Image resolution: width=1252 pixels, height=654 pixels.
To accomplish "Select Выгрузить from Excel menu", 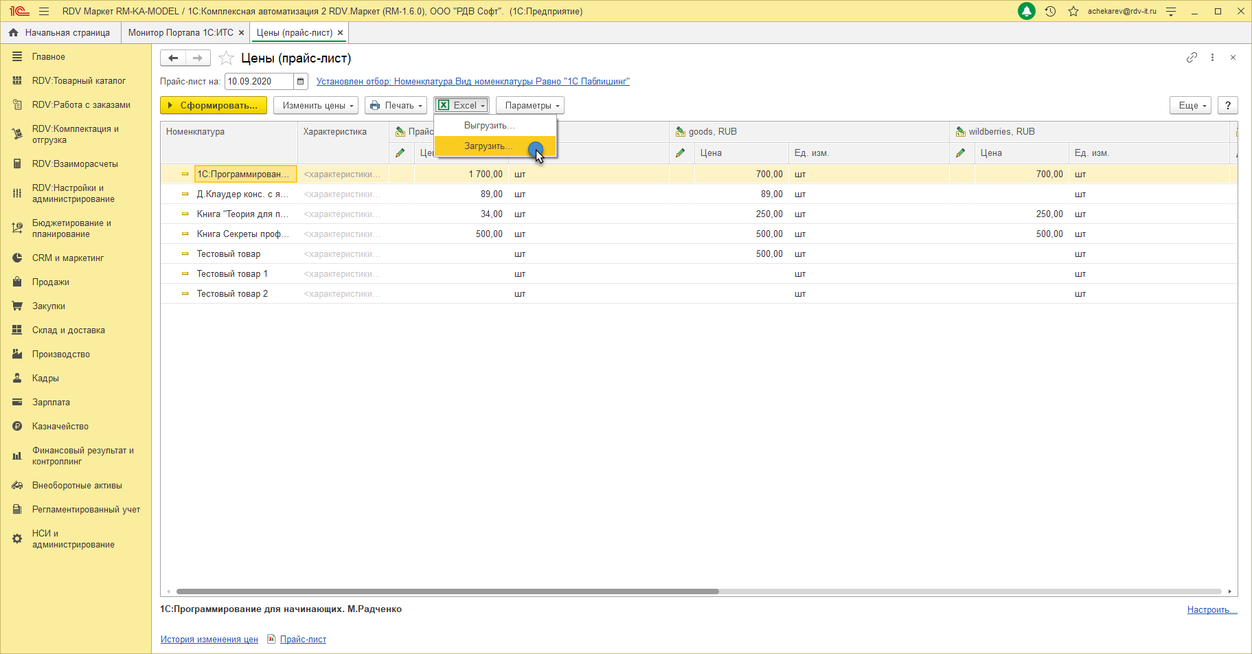I will pyautogui.click(x=489, y=126).
